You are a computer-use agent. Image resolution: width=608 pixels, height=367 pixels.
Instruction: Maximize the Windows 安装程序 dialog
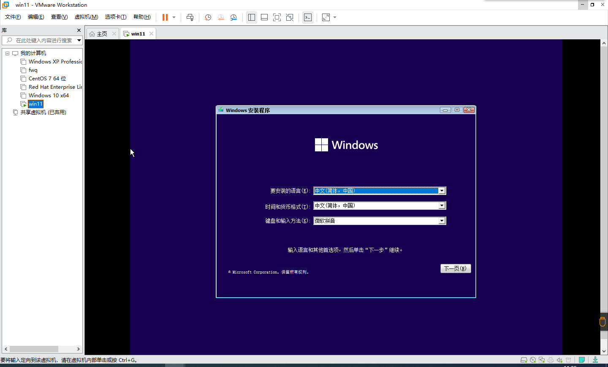457,110
